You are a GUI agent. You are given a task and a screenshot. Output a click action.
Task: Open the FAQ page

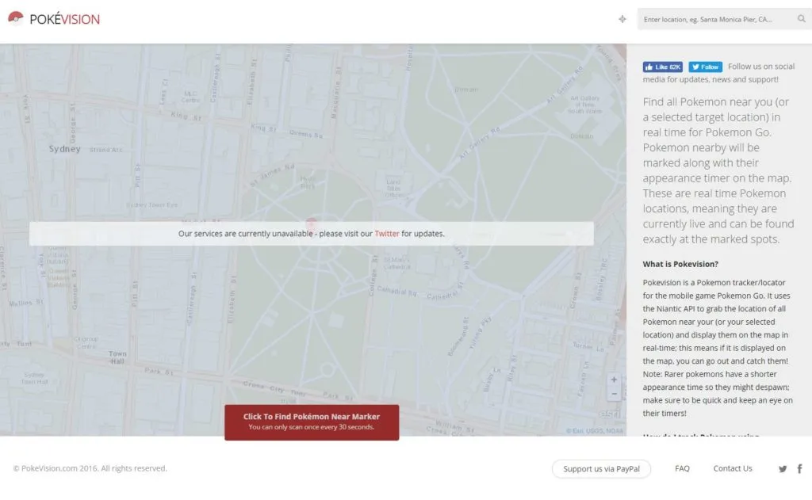682,468
